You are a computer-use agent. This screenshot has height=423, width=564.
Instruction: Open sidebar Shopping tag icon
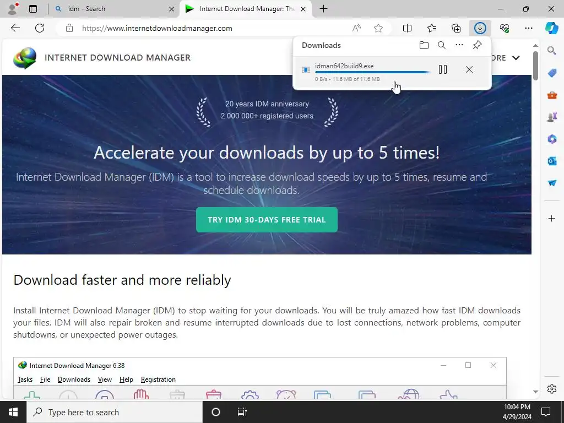[552, 73]
